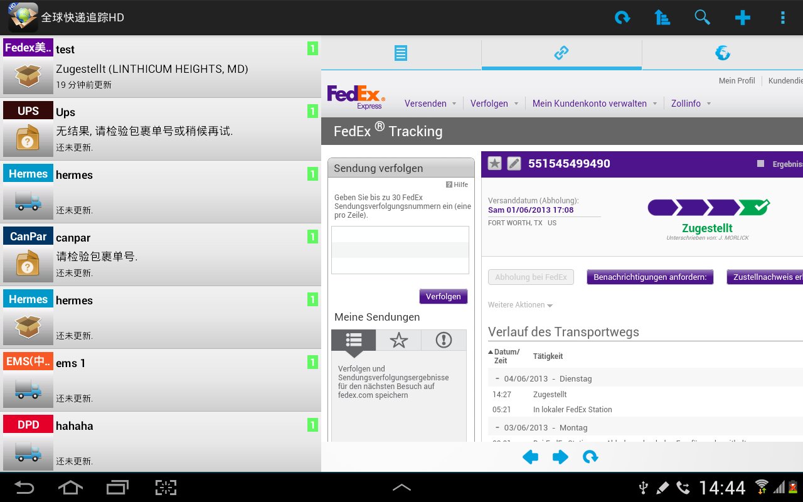
Task: Select the shipments list view tab
Action: pos(354,340)
